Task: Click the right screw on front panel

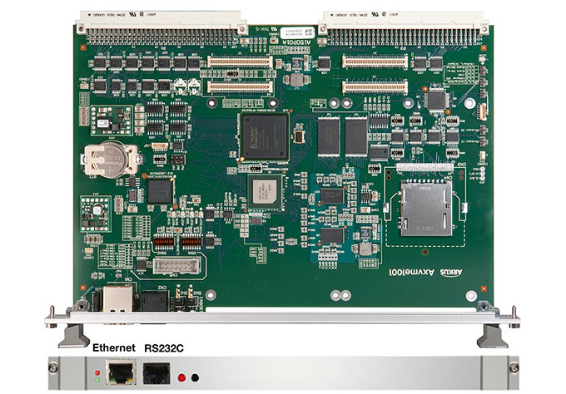Action: coord(514,367)
